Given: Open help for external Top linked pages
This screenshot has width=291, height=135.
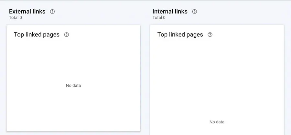Looking at the screenshot, I should (x=67, y=35).
